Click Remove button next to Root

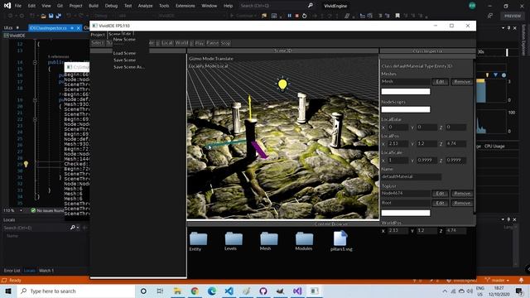click(x=462, y=203)
